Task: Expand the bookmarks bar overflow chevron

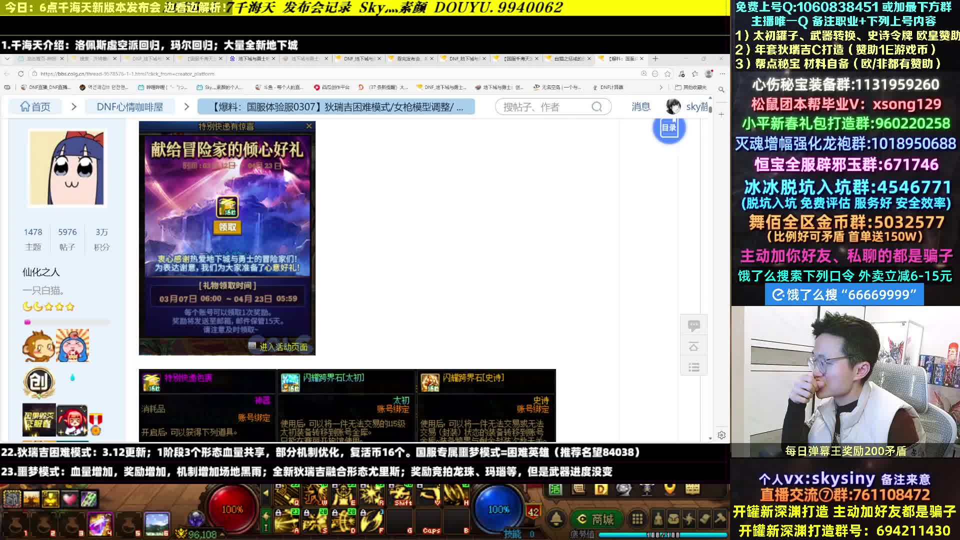Action: (661, 87)
